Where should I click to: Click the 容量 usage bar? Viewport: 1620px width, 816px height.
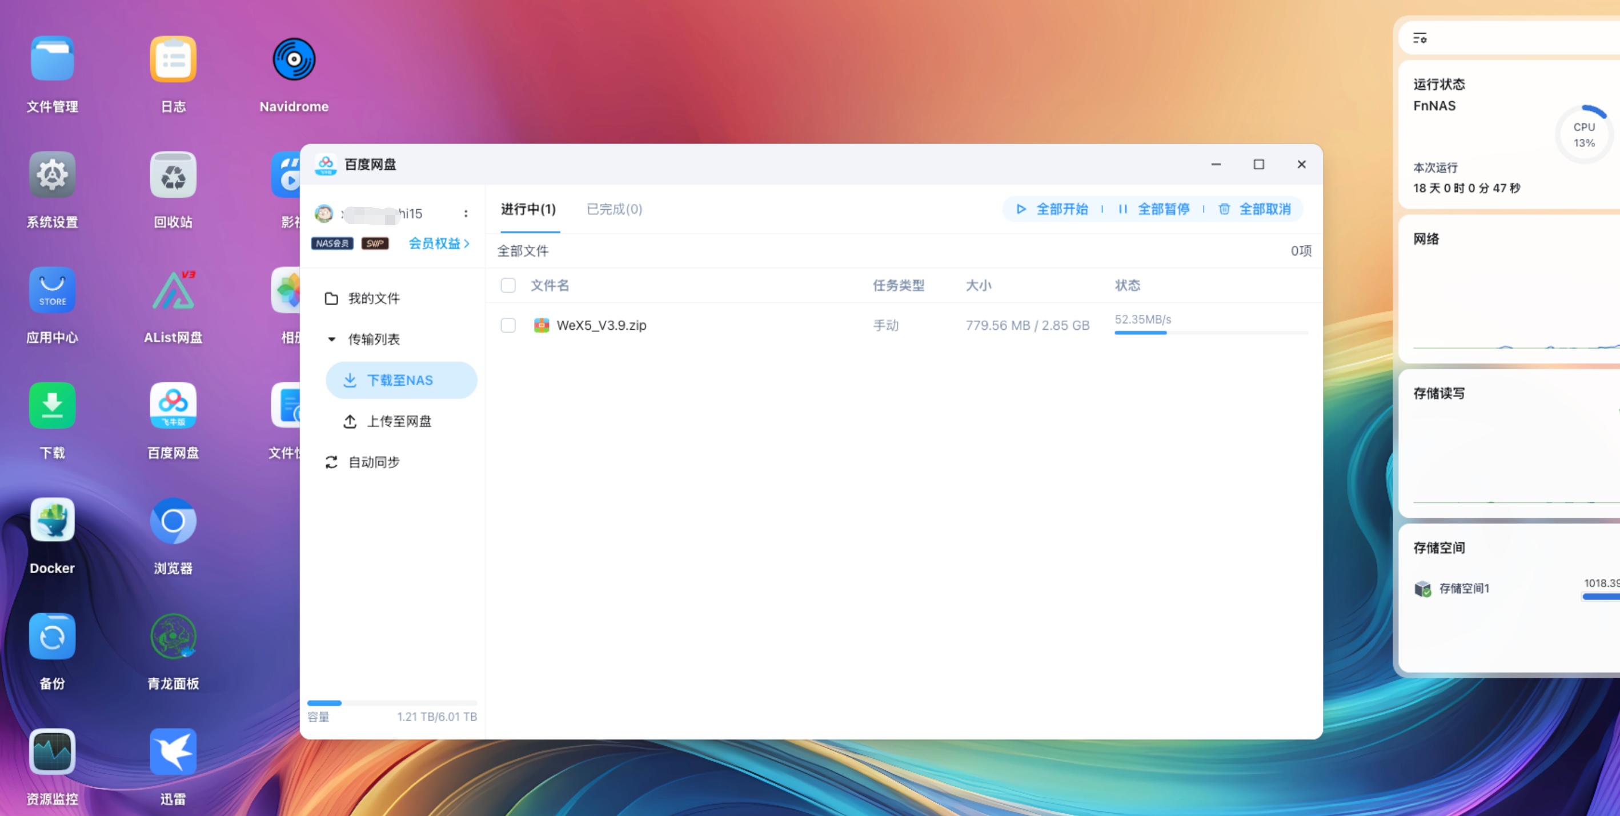[x=392, y=703]
